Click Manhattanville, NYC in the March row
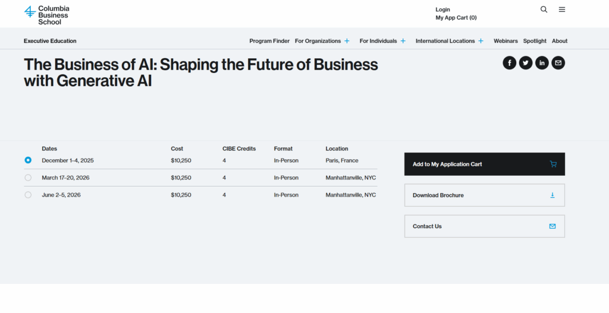 tap(351, 178)
